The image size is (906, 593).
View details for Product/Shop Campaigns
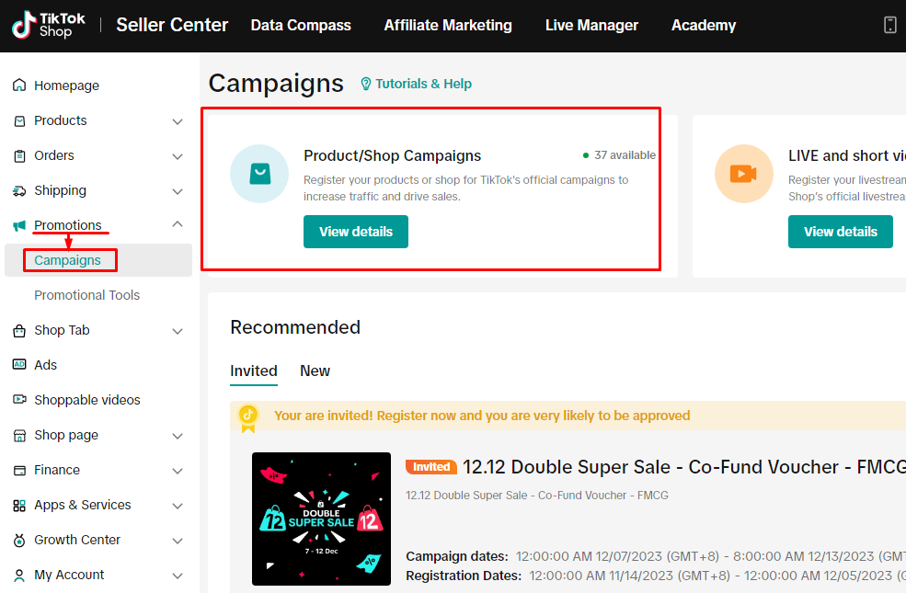tap(356, 232)
